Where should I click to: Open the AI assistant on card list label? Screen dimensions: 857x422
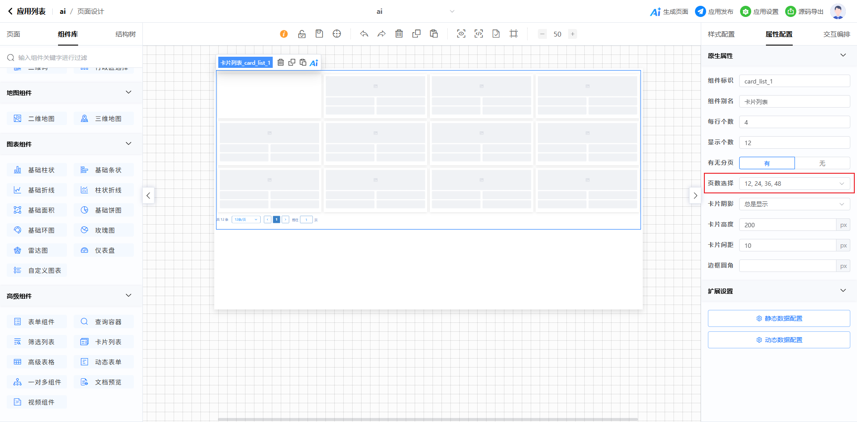point(314,63)
